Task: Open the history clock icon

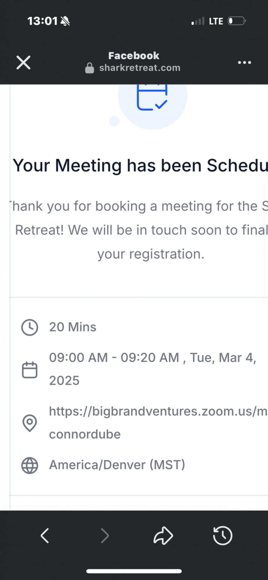Action: [x=222, y=536]
